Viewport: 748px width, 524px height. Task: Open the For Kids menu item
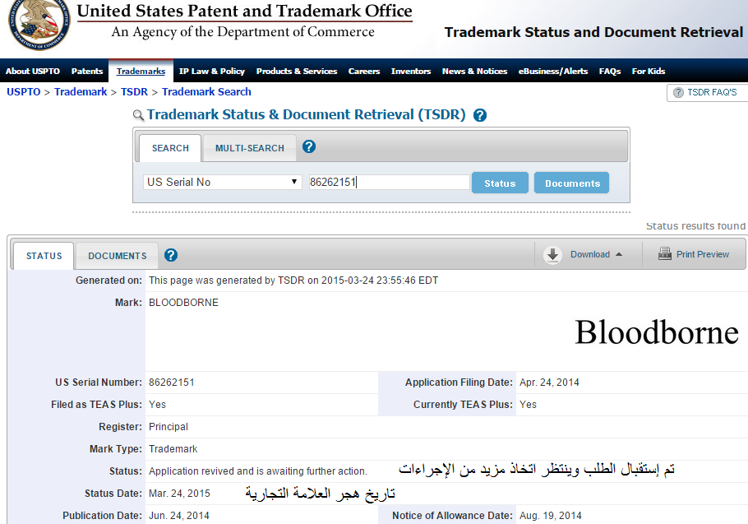[649, 71]
